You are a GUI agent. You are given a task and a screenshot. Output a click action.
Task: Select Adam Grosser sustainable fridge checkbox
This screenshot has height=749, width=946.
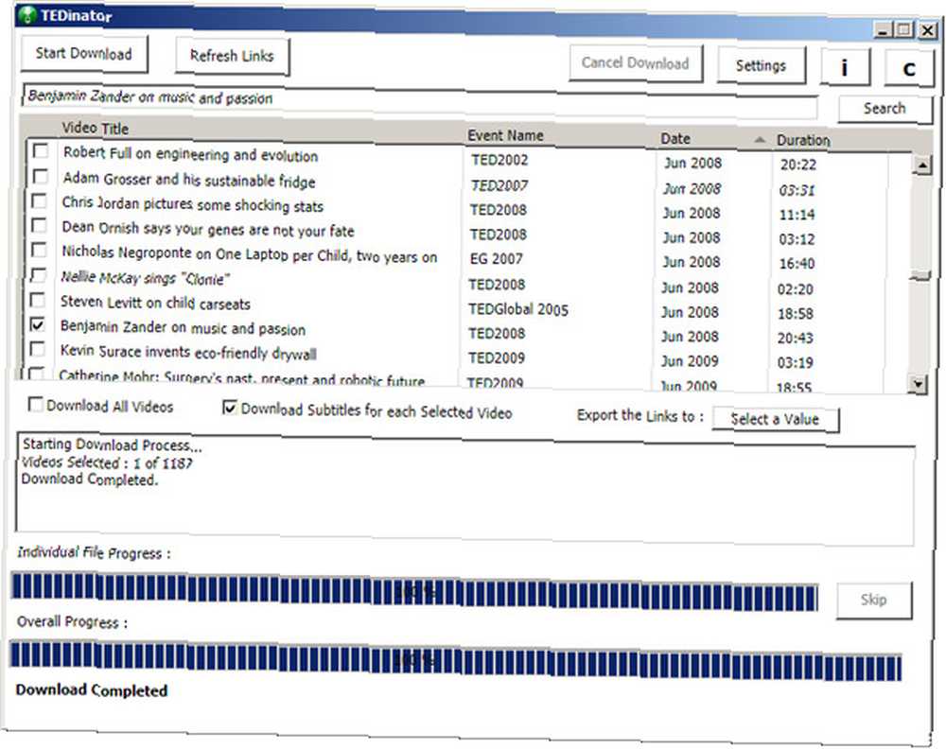click(x=40, y=176)
